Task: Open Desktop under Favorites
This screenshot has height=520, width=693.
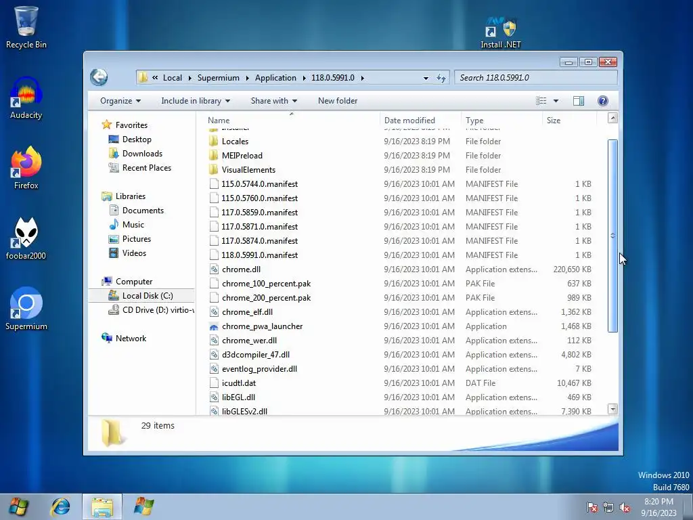Action: point(129,139)
